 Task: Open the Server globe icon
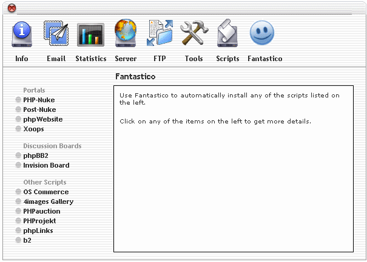pyautogui.click(x=126, y=33)
